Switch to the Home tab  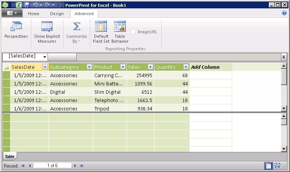point(34,14)
